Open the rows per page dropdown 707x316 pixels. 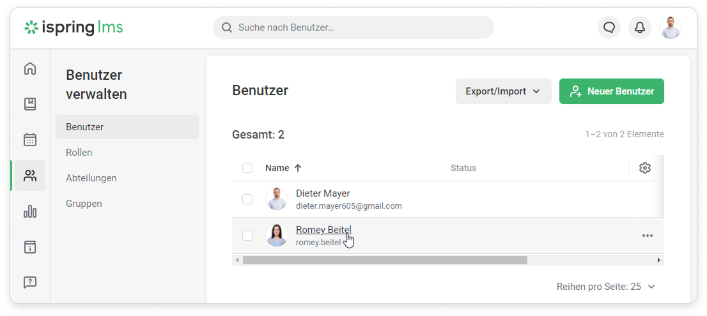point(606,287)
